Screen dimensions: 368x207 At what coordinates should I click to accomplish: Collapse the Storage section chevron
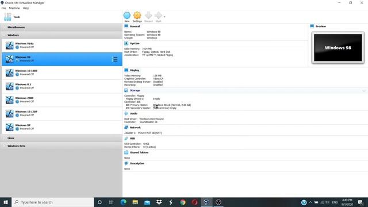364,91
